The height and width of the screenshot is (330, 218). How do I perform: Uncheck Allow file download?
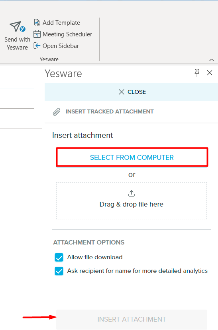[x=59, y=257]
